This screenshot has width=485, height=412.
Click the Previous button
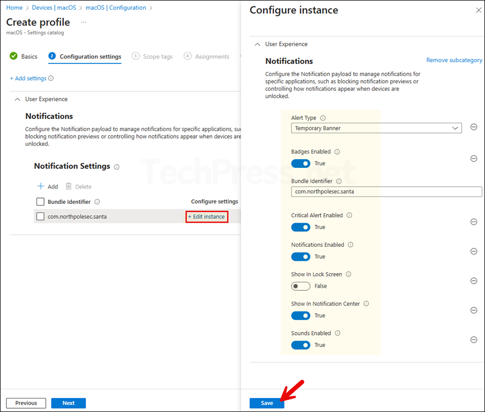click(x=26, y=403)
